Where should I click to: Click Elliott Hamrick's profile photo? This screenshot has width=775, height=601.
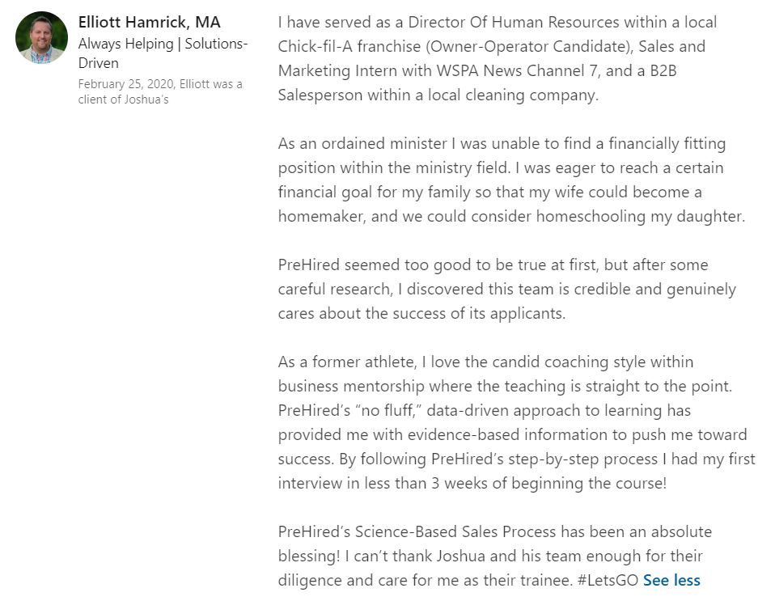point(41,37)
